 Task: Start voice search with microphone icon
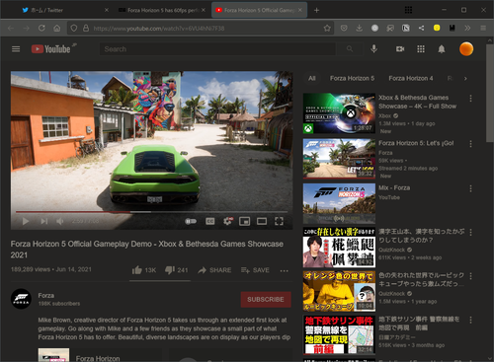(373, 49)
